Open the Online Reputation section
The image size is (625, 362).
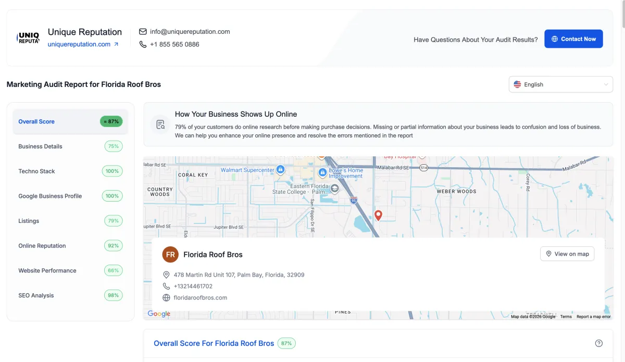point(70,246)
